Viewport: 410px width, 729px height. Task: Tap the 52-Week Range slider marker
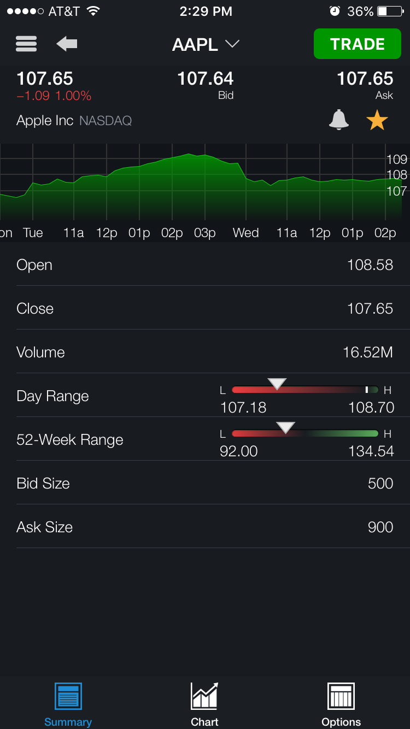pos(286,427)
